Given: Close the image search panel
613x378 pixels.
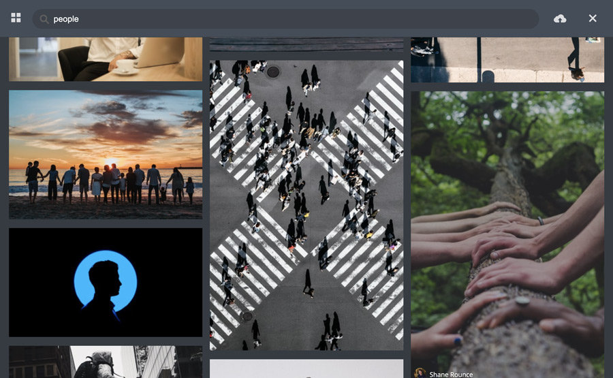Looking at the screenshot, I should (593, 18).
